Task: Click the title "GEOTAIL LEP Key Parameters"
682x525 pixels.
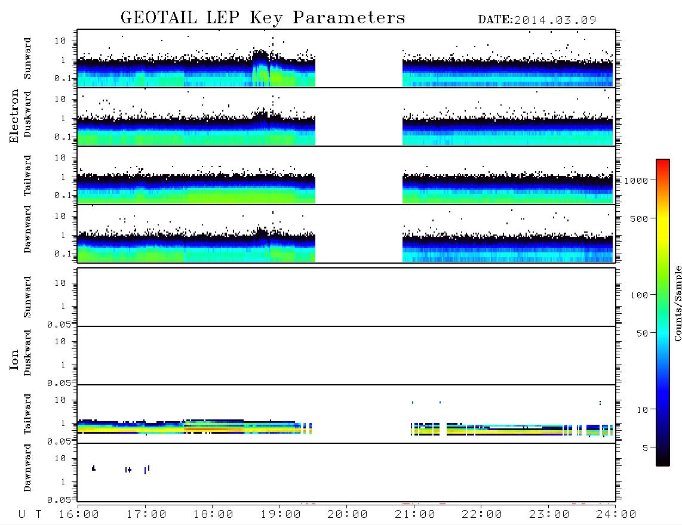Action: 263,18
